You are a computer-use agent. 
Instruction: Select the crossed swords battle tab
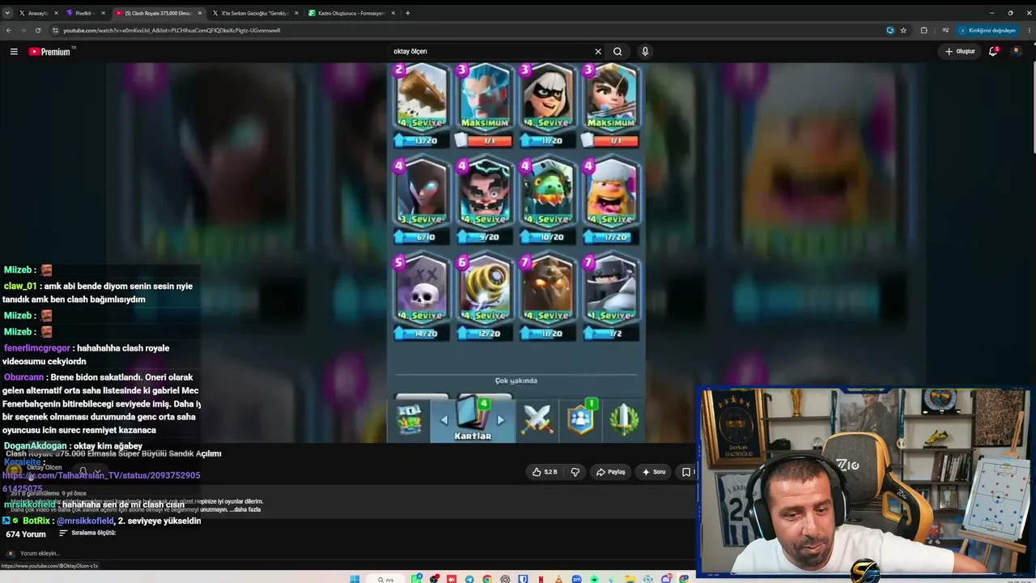pyautogui.click(x=537, y=419)
